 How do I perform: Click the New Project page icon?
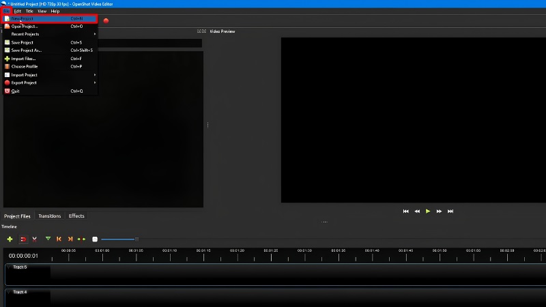point(7,19)
